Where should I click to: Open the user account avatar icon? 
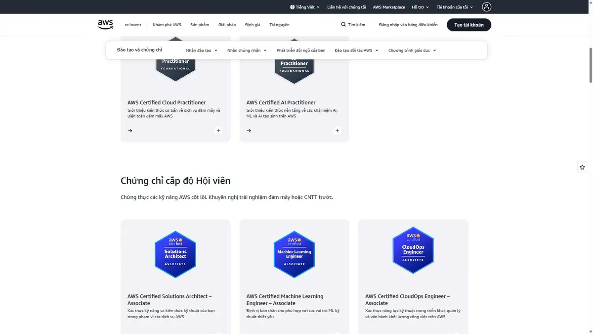pos(487,7)
